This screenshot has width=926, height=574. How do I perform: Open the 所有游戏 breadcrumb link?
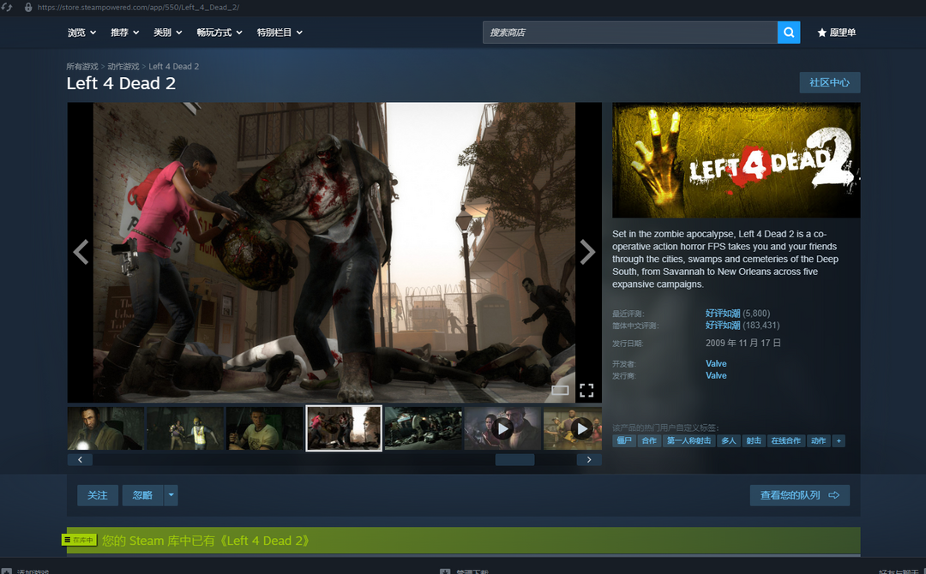(82, 66)
